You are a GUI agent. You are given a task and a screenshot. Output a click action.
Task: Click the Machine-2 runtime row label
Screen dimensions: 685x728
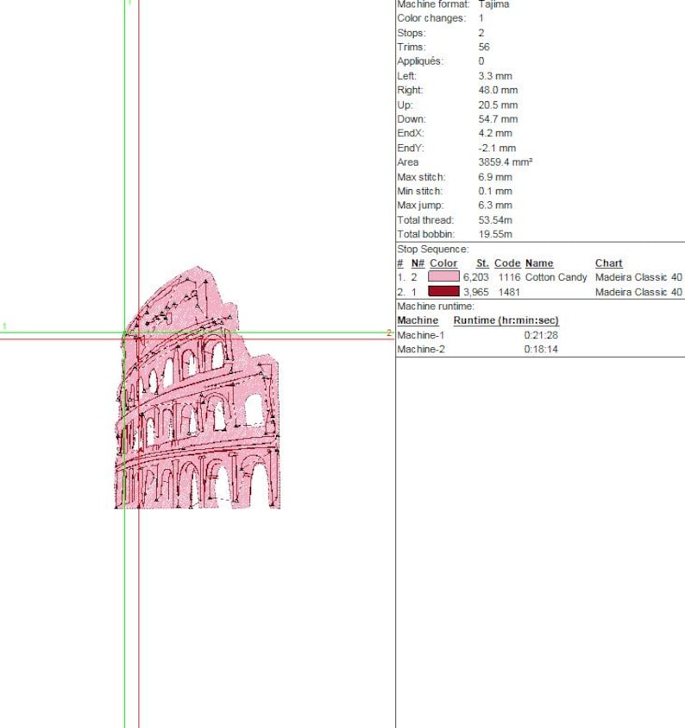pyautogui.click(x=421, y=349)
